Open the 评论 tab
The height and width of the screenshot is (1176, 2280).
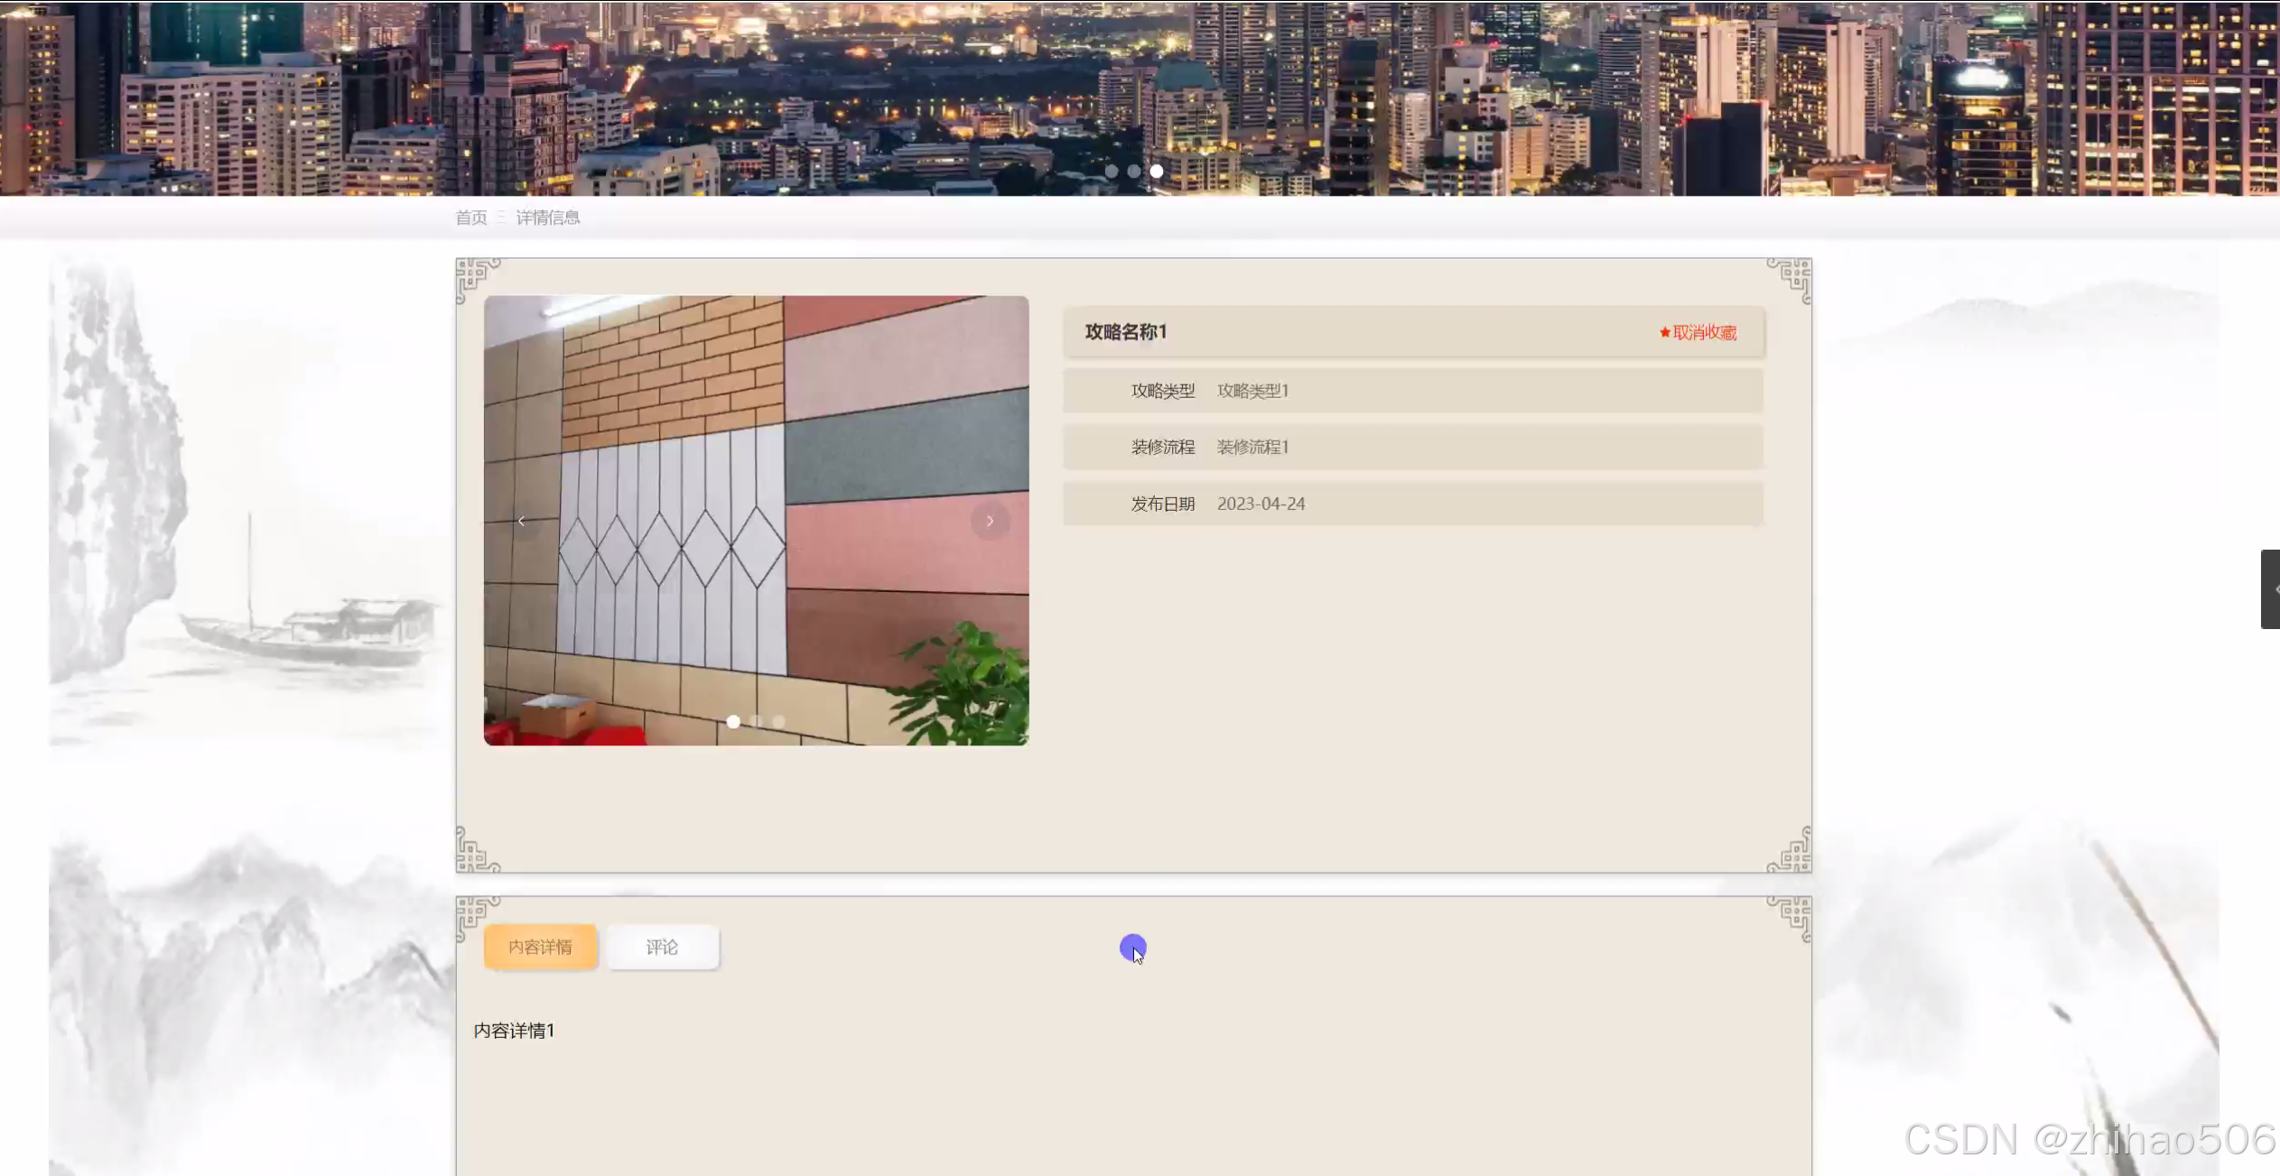pos(662,947)
